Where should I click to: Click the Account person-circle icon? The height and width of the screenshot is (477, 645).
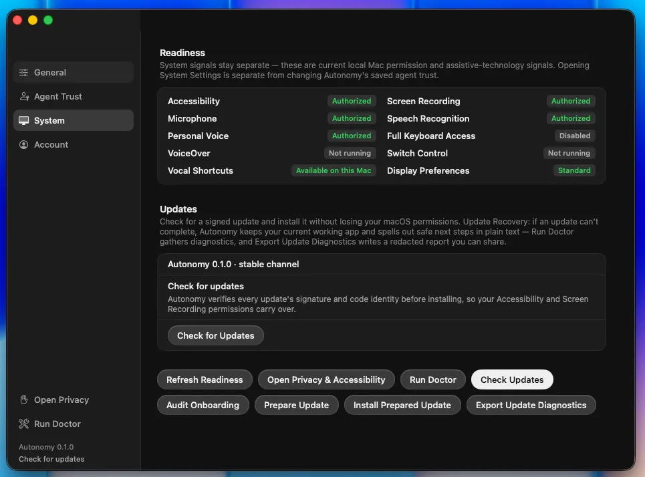pos(24,145)
